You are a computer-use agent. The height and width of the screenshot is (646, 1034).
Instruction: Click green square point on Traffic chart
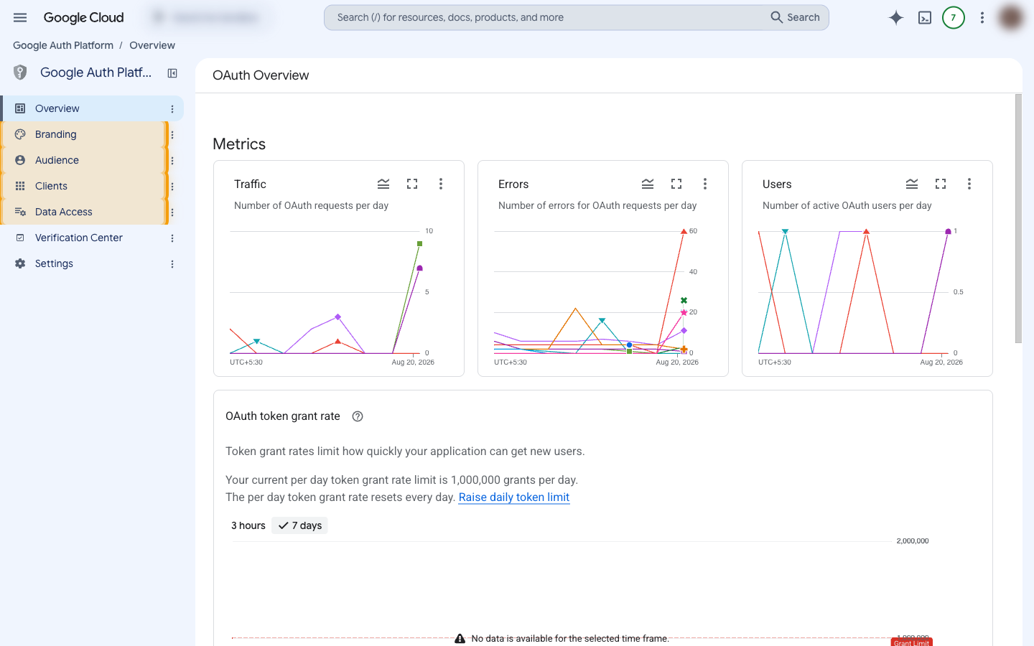pos(420,244)
